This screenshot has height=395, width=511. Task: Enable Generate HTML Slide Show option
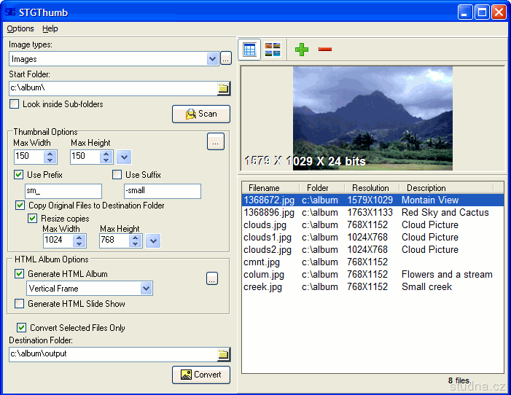pos(20,304)
